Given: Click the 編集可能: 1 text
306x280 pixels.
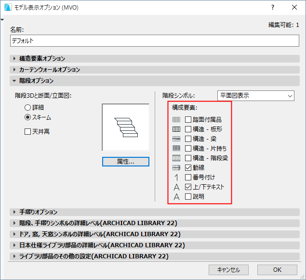Looking at the screenshot, I should tap(283, 25).
